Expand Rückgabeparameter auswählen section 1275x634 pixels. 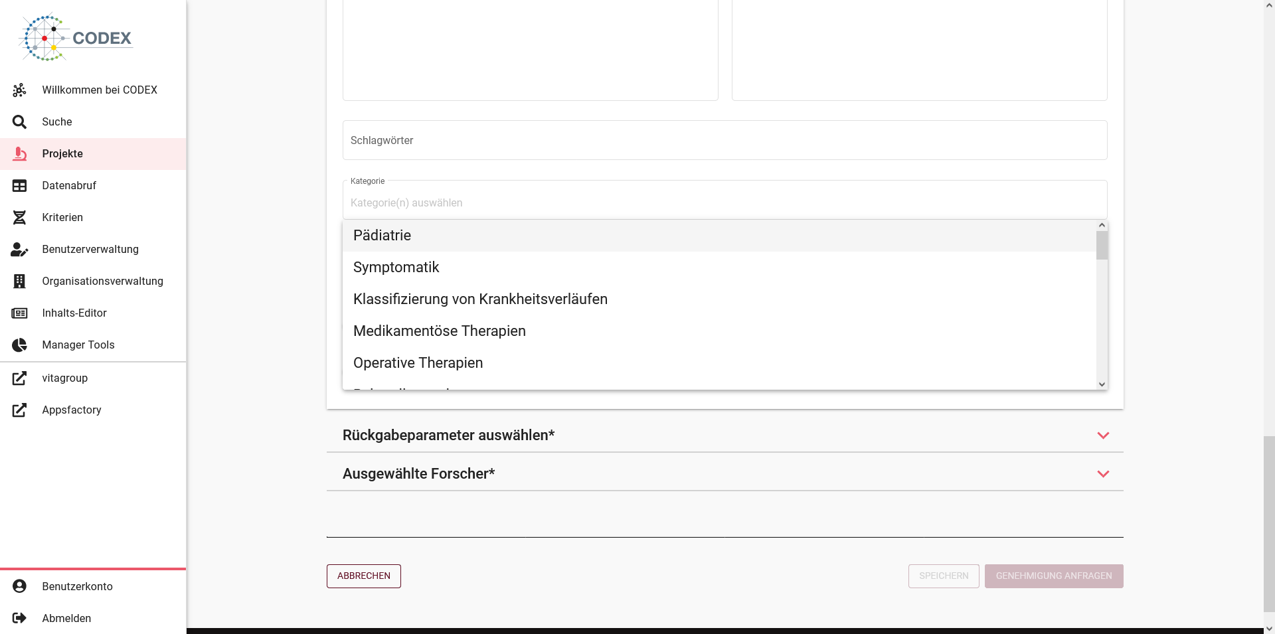tap(724, 436)
